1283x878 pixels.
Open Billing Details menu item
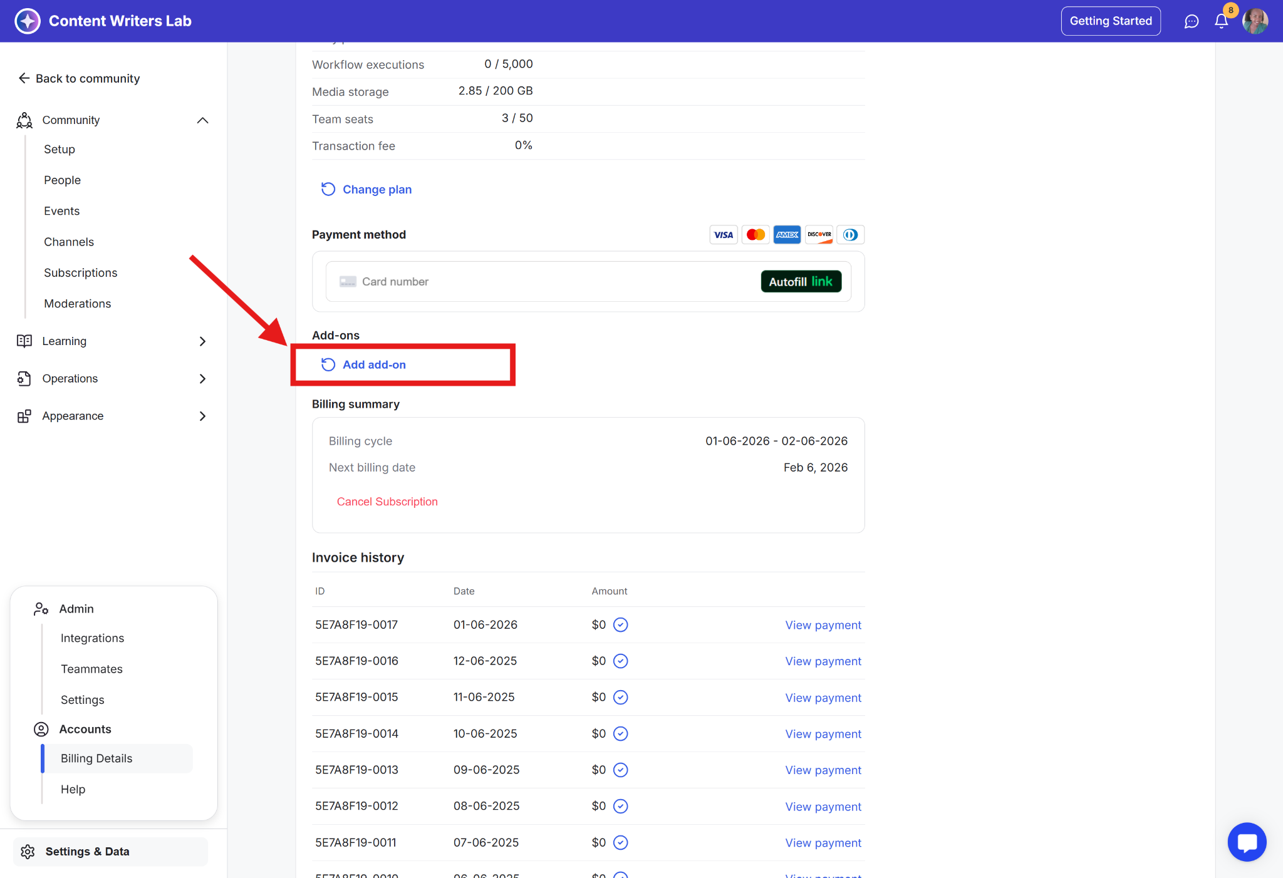coord(96,758)
